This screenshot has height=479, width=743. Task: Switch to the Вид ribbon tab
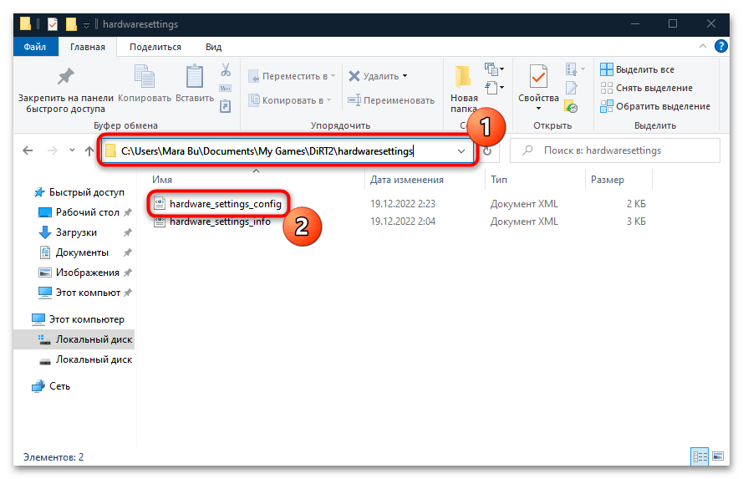213,48
